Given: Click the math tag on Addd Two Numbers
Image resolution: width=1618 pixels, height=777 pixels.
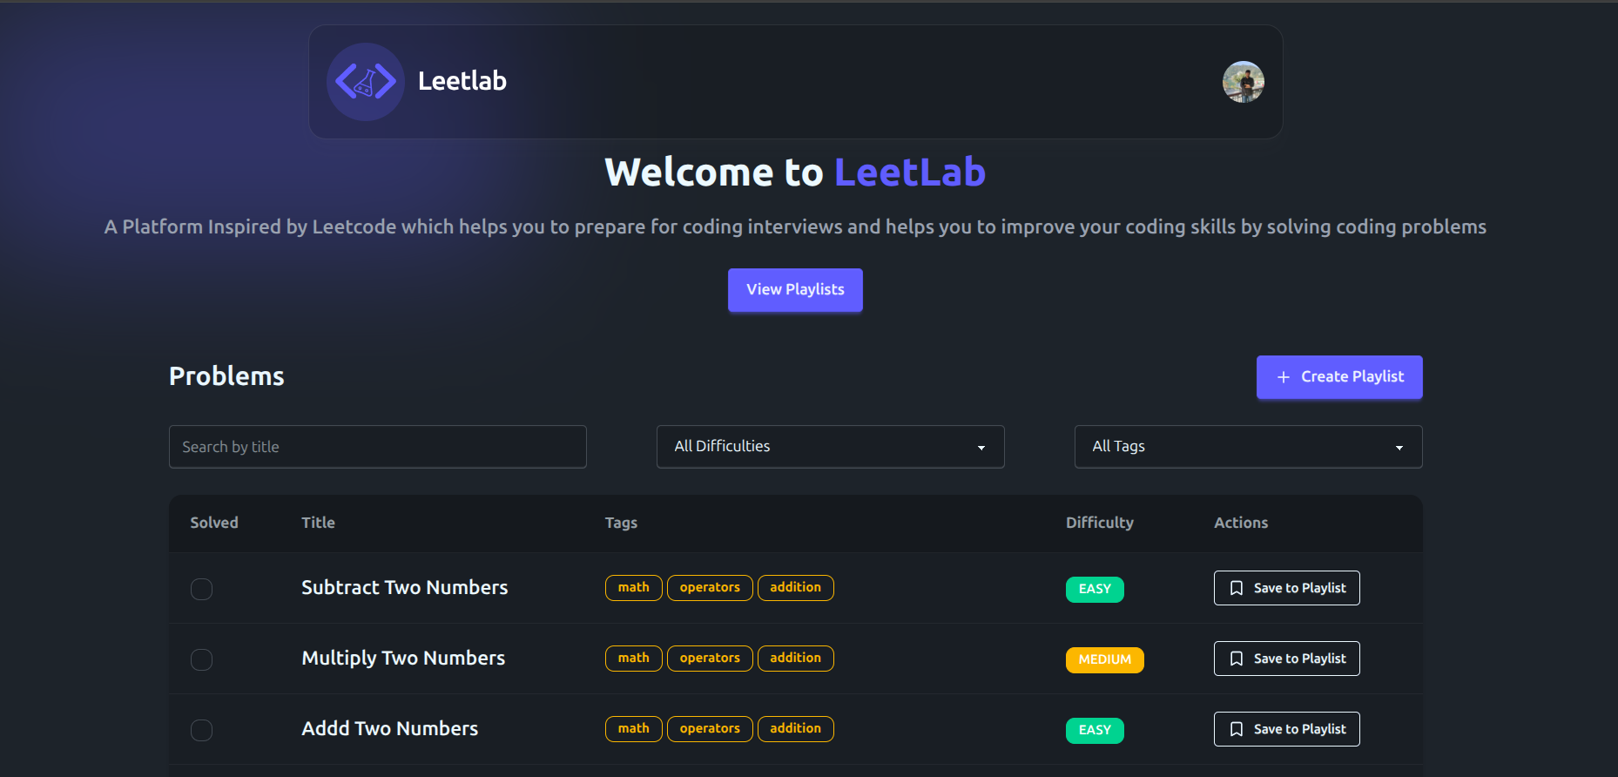Looking at the screenshot, I should click(x=634, y=729).
